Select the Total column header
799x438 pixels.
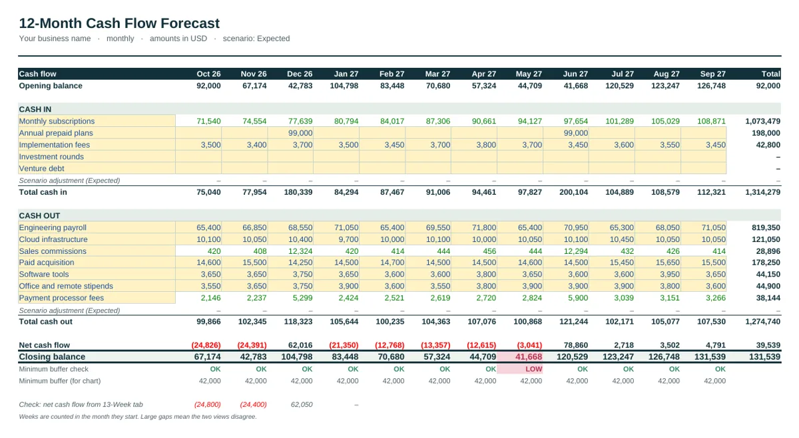770,74
